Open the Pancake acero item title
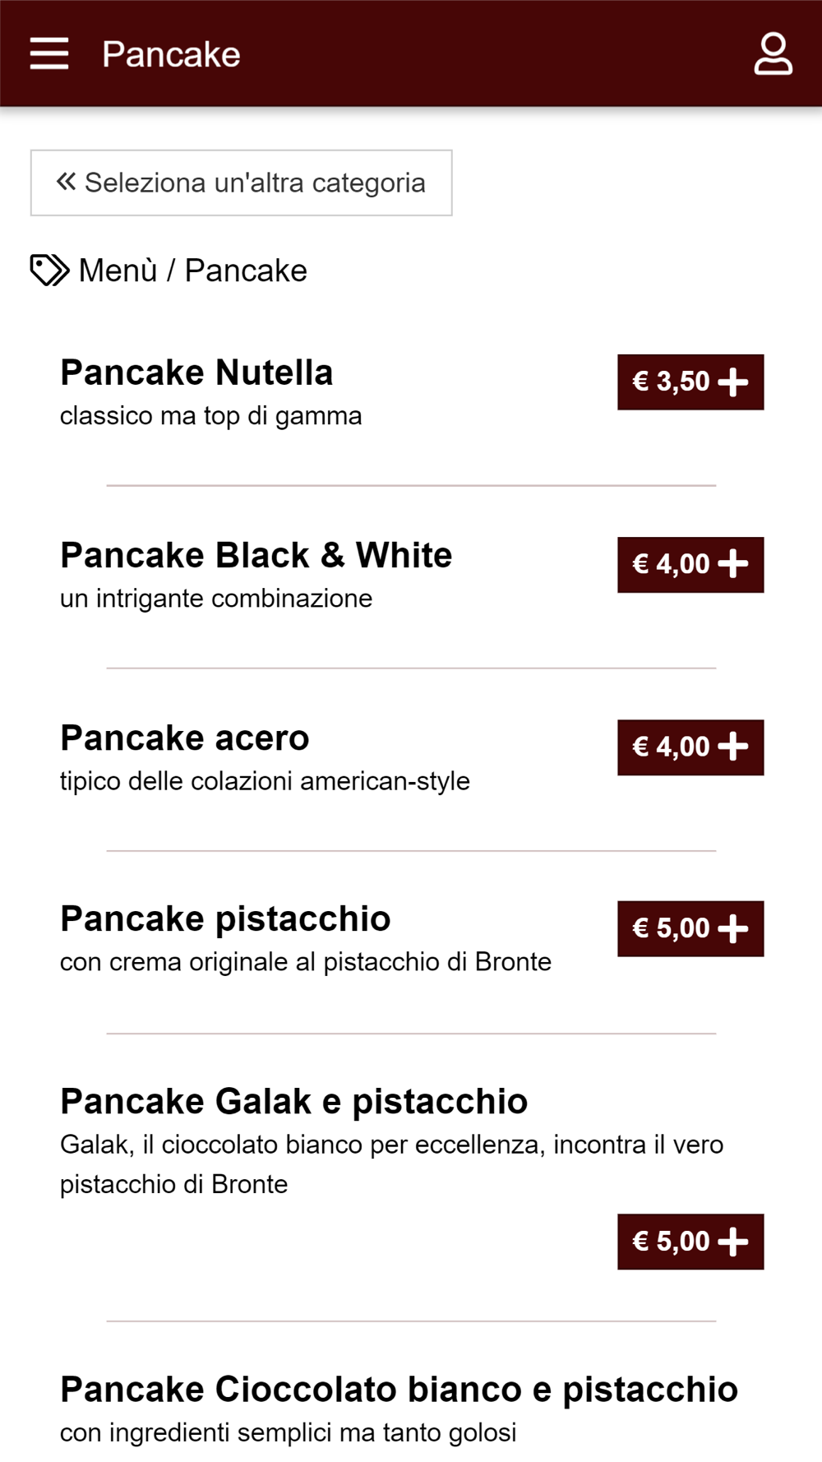 pyautogui.click(x=185, y=738)
